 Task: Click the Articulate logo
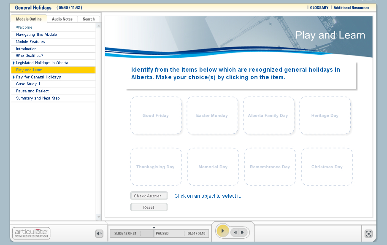[x=31, y=233]
